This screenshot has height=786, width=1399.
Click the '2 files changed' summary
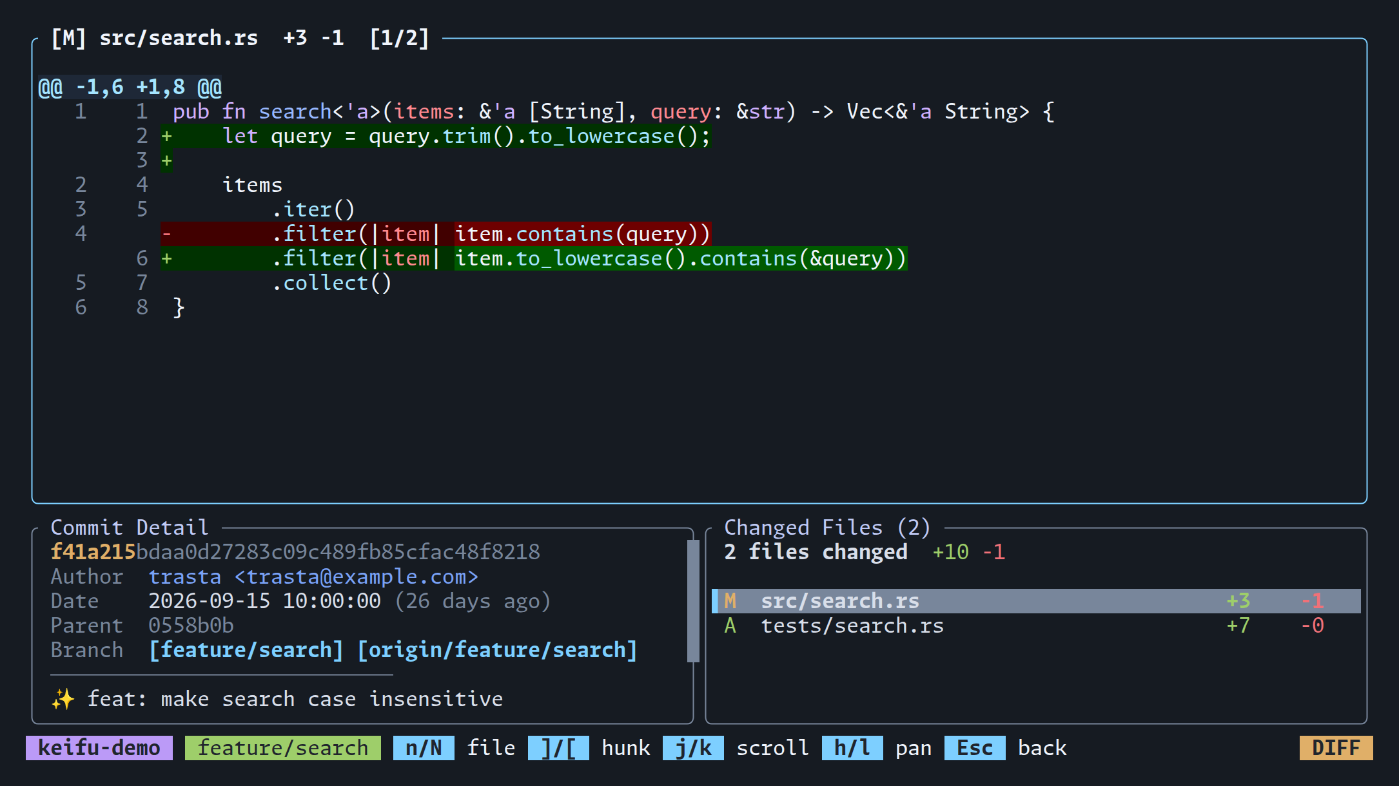[816, 552]
